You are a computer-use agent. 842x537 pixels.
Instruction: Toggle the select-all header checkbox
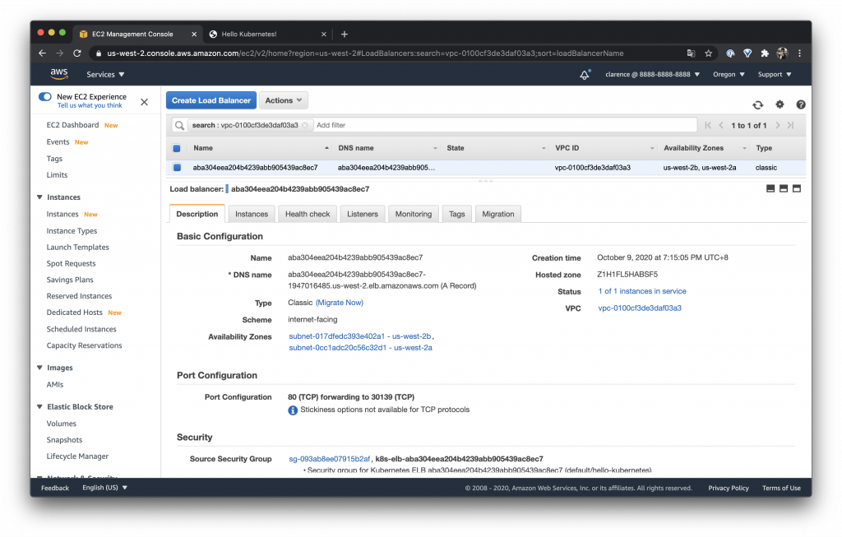[177, 148]
